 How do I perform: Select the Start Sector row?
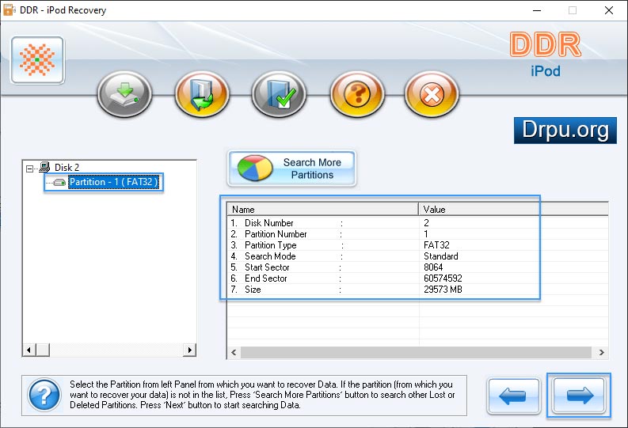coord(417,267)
